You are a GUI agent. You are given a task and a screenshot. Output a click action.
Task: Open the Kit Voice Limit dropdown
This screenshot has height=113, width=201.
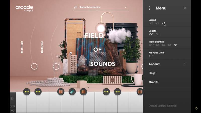point(151,56)
